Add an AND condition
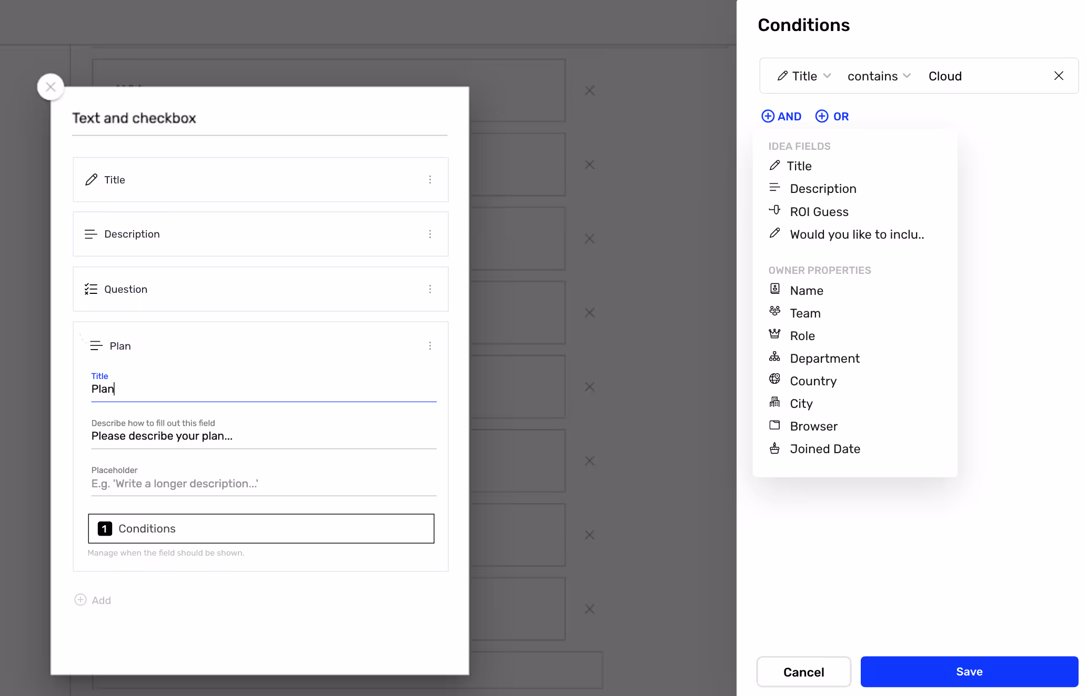Image resolution: width=1087 pixels, height=696 pixels. coord(781,116)
